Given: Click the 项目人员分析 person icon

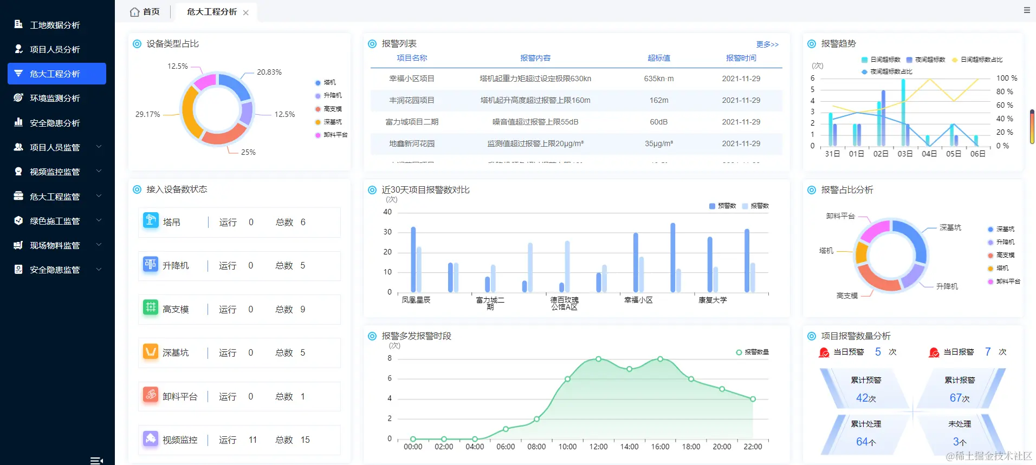Looking at the screenshot, I should (18, 49).
